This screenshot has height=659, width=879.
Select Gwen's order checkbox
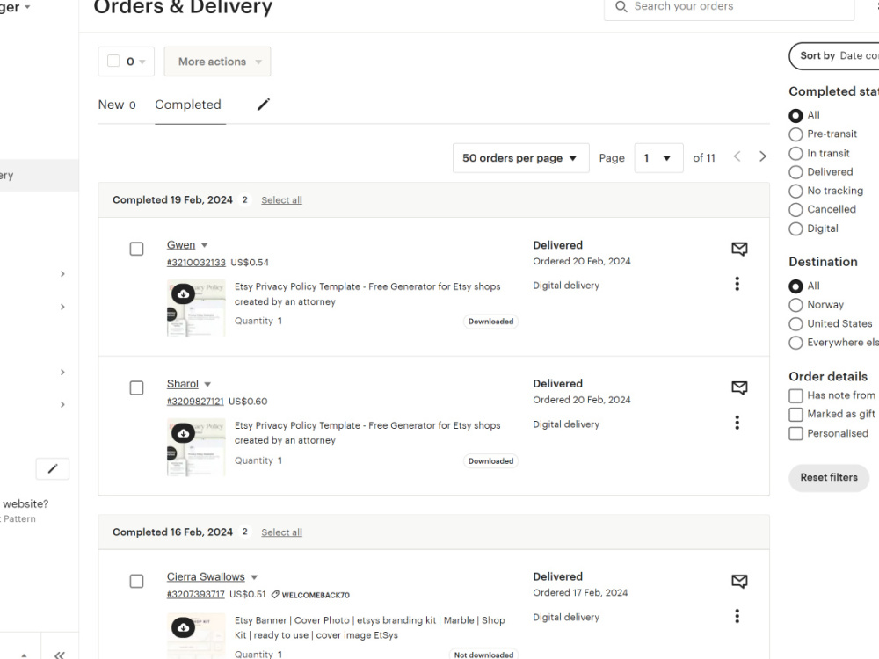(x=136, y=249)
